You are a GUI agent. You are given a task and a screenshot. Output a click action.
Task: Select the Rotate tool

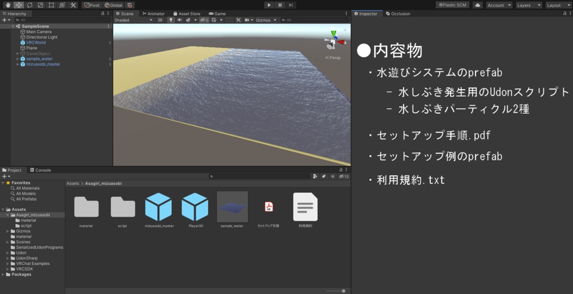(30, 5)
